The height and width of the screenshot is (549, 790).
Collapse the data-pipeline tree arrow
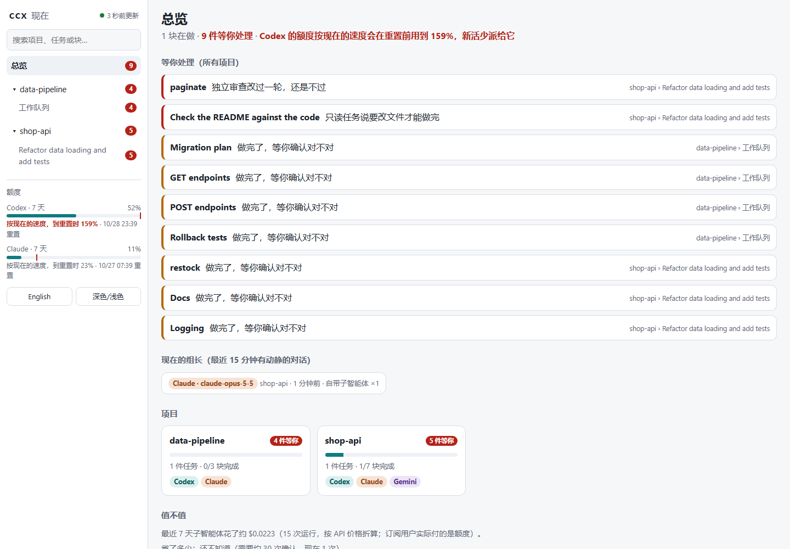[x=14, y=89]
